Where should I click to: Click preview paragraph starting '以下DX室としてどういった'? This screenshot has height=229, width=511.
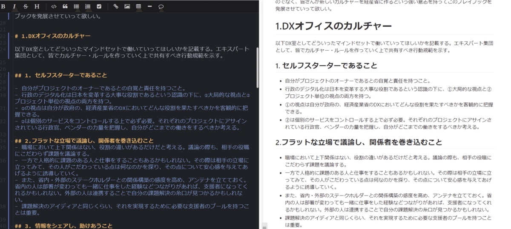pyautogui.click(x=384, y=47)
